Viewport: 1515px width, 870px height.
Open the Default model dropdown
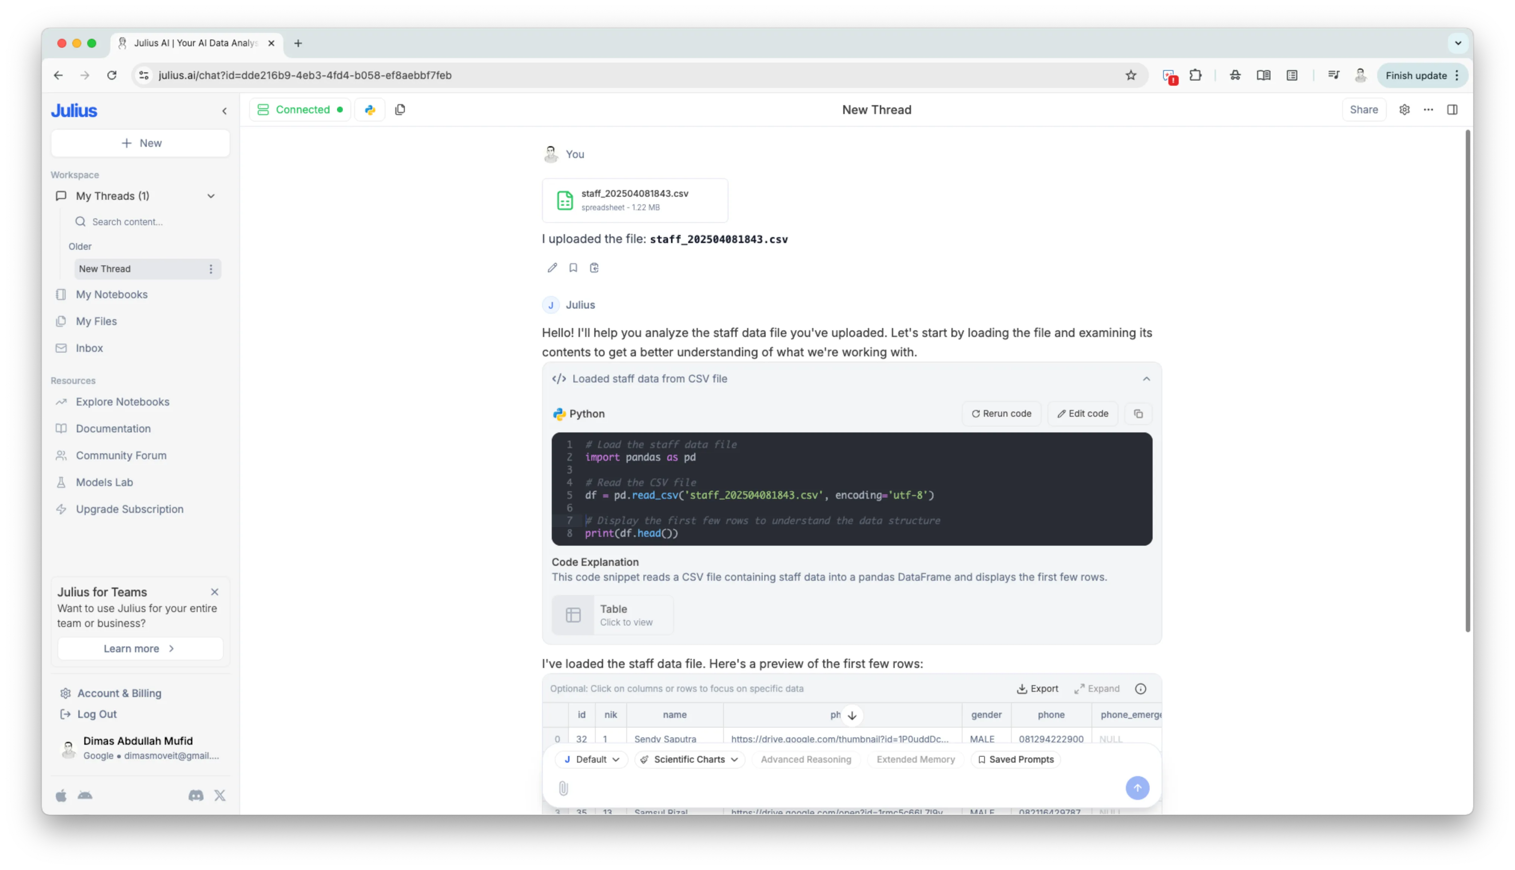click(x=591, y=759)
